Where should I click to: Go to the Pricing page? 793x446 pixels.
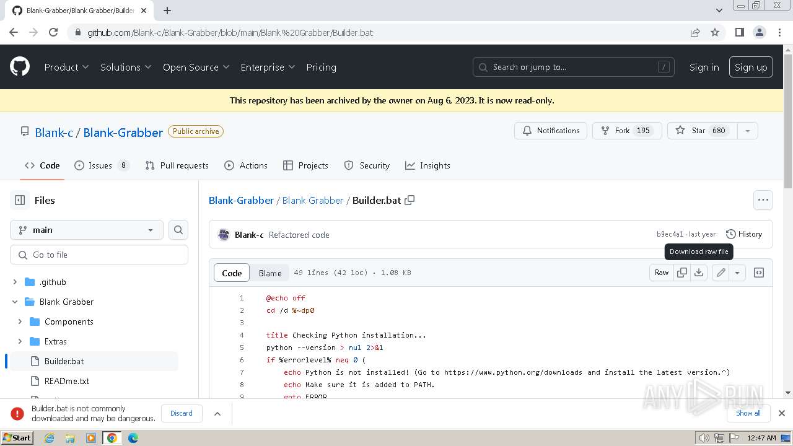pyautogui.click(x=321, y=67)
